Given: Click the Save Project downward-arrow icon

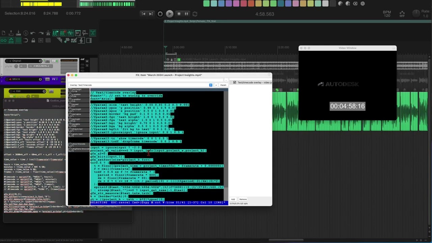Looking at the screenshot, I should pos(19,33).
